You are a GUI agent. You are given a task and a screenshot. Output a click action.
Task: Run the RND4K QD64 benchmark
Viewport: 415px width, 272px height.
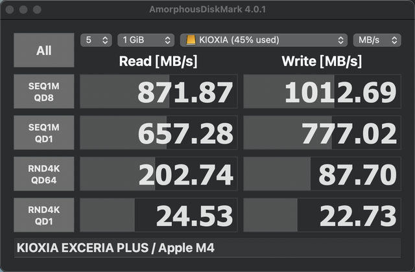tap(43, 174)
